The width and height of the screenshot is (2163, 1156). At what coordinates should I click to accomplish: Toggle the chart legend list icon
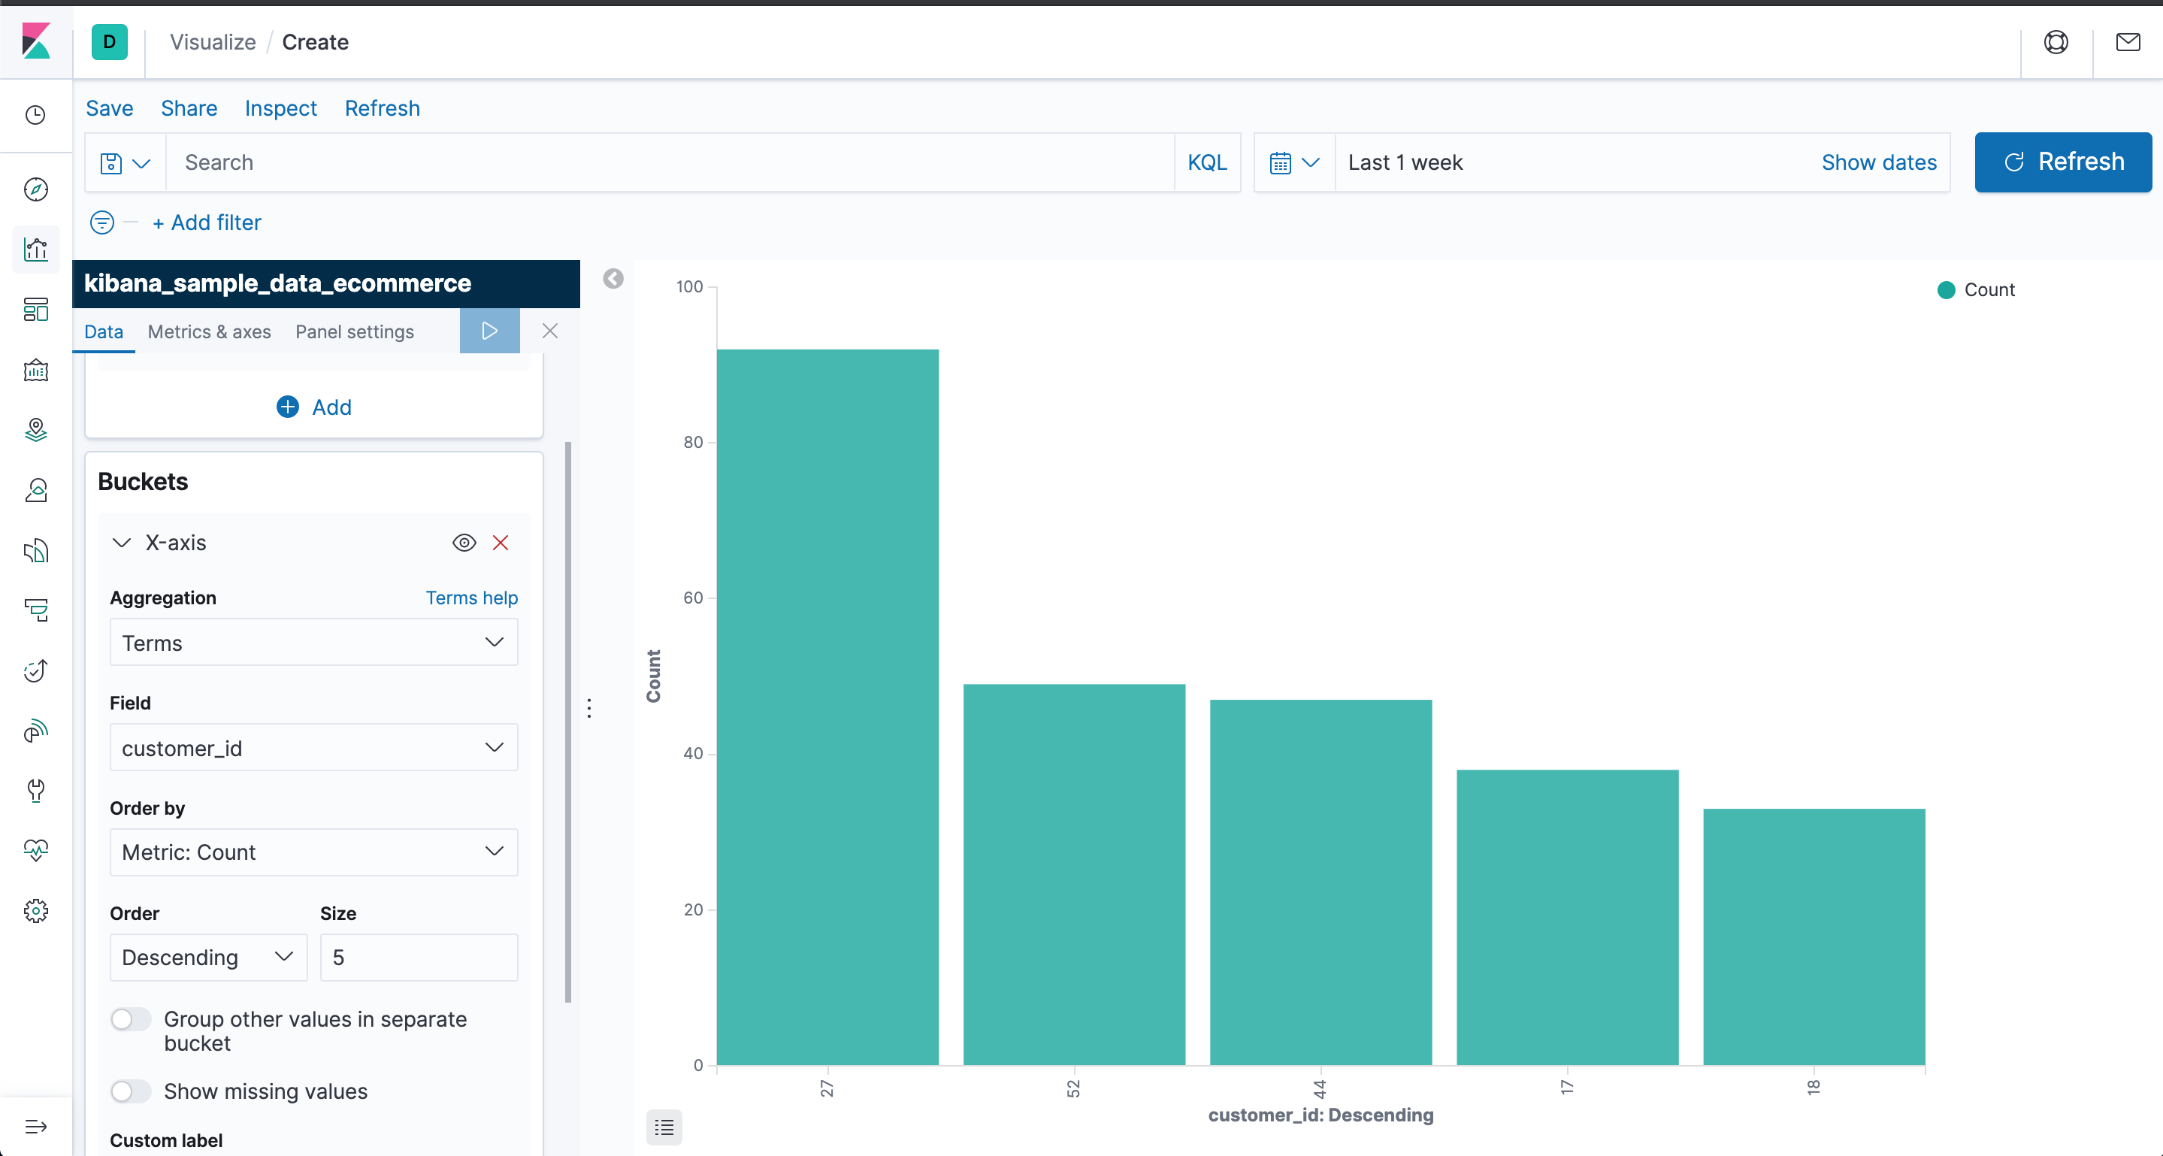click(x=664, y=1127)
